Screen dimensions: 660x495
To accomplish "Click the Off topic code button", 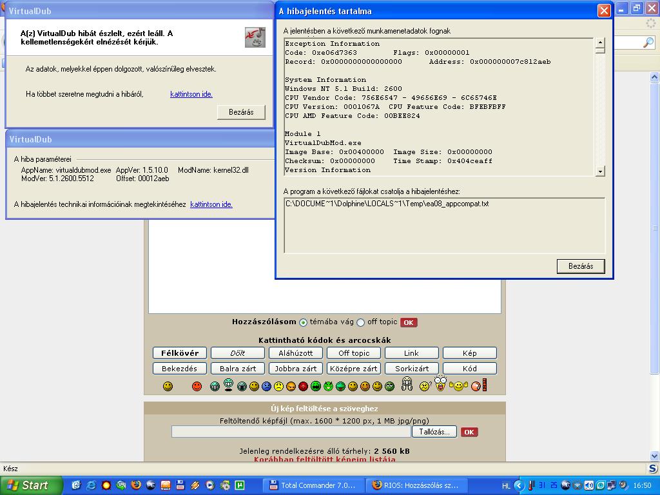I will point(354,353).
